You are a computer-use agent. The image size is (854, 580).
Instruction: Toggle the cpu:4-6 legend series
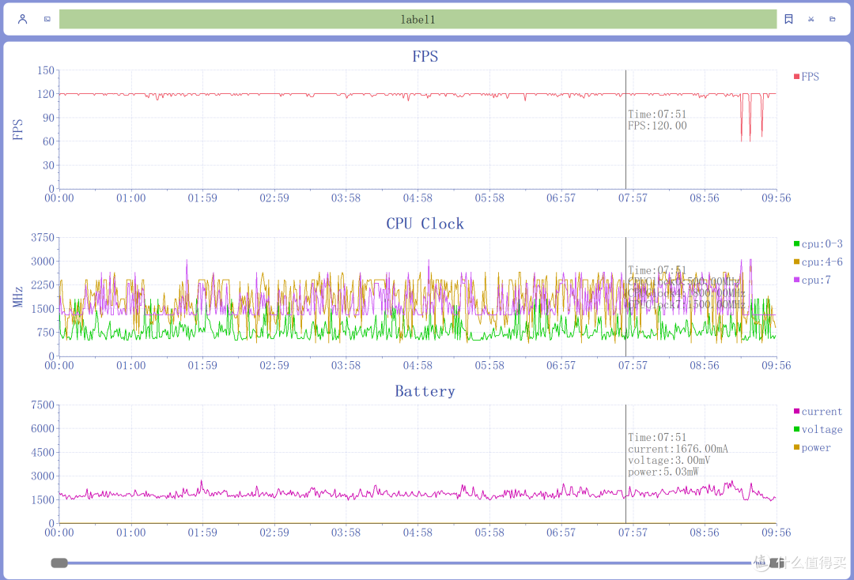pos(818,262)
